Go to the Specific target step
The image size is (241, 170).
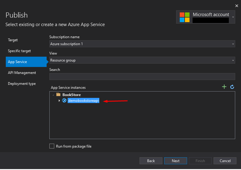(x=19, y=51)
